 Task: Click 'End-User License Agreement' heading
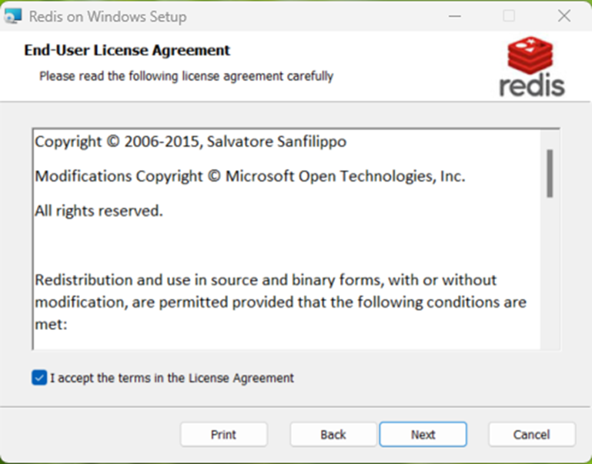tap(127, 50)
